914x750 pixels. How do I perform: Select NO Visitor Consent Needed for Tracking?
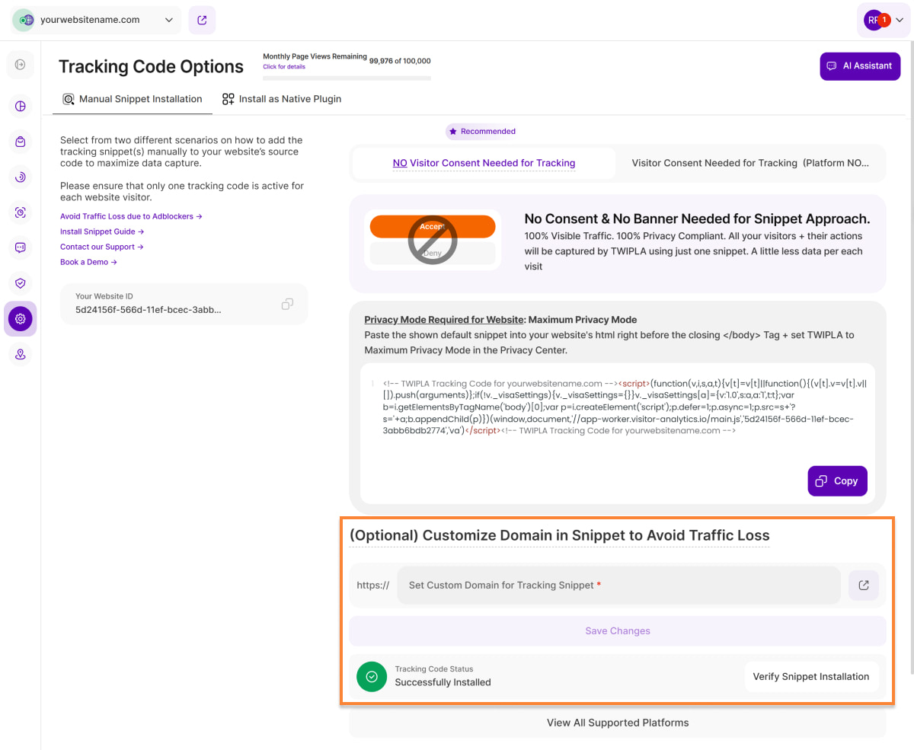click(484, 163)
